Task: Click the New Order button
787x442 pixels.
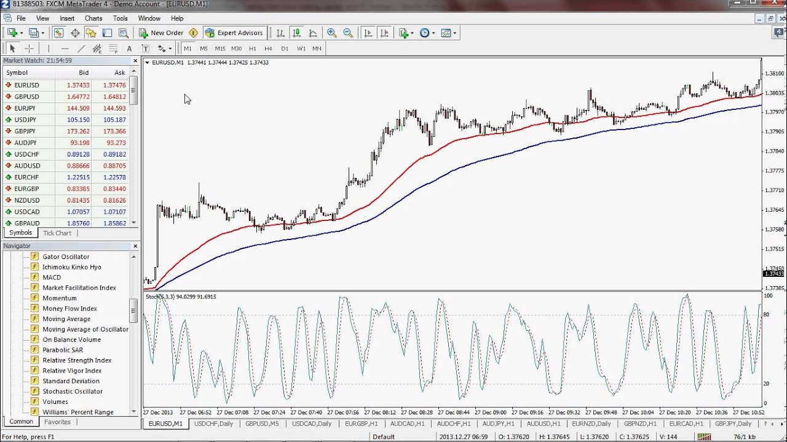Action: [x=161, y=33]
